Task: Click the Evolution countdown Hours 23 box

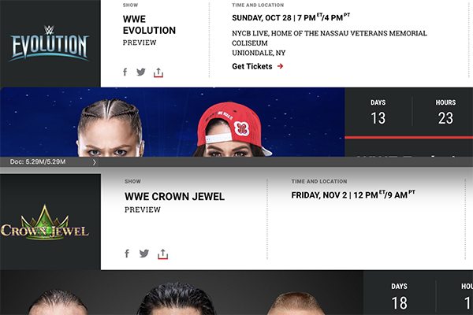Action: (x=445, y=112)
